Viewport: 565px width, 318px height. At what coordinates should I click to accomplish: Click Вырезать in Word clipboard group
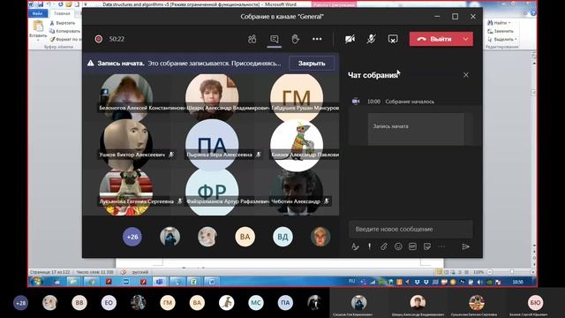coord(63,23)
